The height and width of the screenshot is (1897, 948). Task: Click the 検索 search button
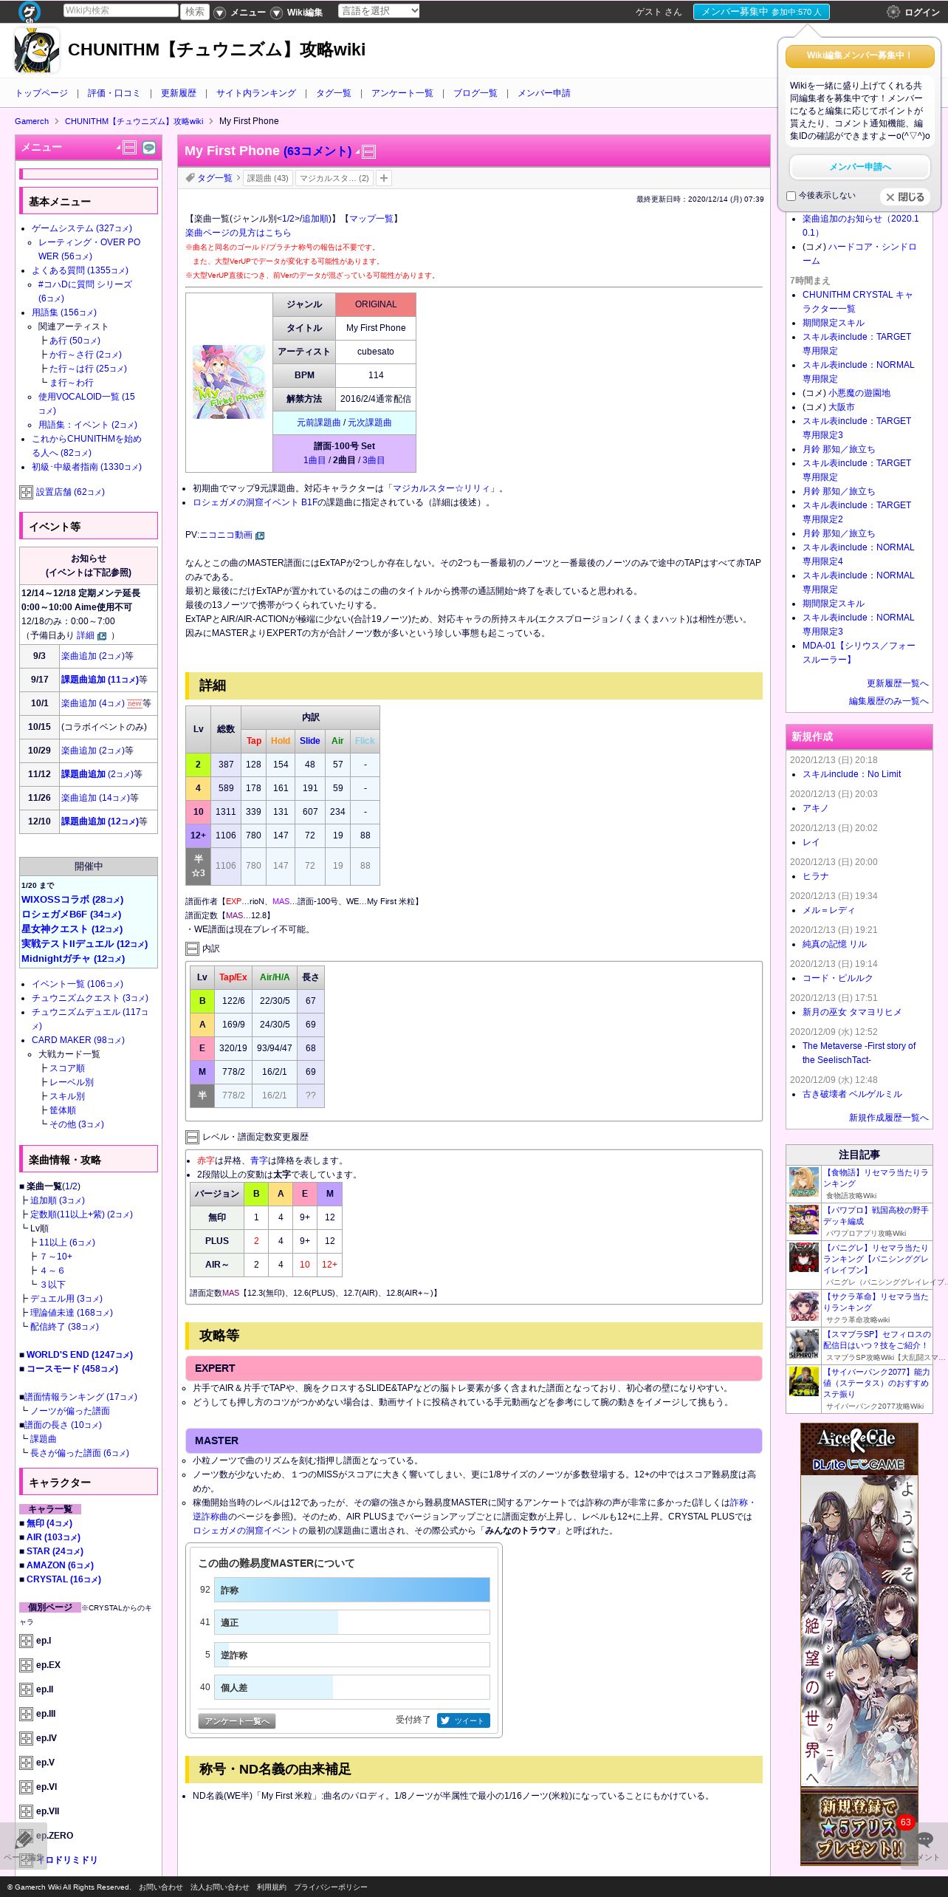pos(195,11)
